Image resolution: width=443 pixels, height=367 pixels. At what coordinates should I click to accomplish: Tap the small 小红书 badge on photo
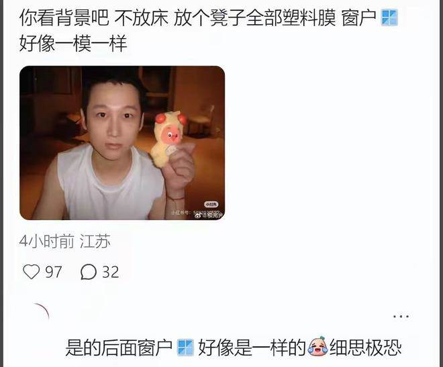211,204
